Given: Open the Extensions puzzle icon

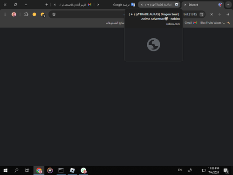Looking at the screenshot, I should tap(26, 14).
